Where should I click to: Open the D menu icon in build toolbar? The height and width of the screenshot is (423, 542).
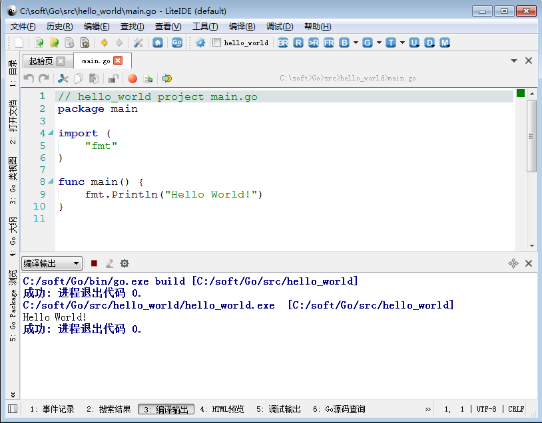pyautogui.click(x=429, y=43)
